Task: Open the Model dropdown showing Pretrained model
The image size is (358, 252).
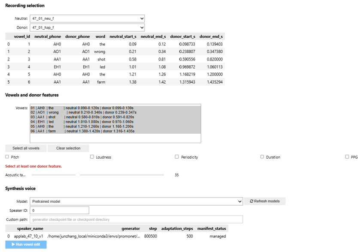Action: (x=137, y=201)
